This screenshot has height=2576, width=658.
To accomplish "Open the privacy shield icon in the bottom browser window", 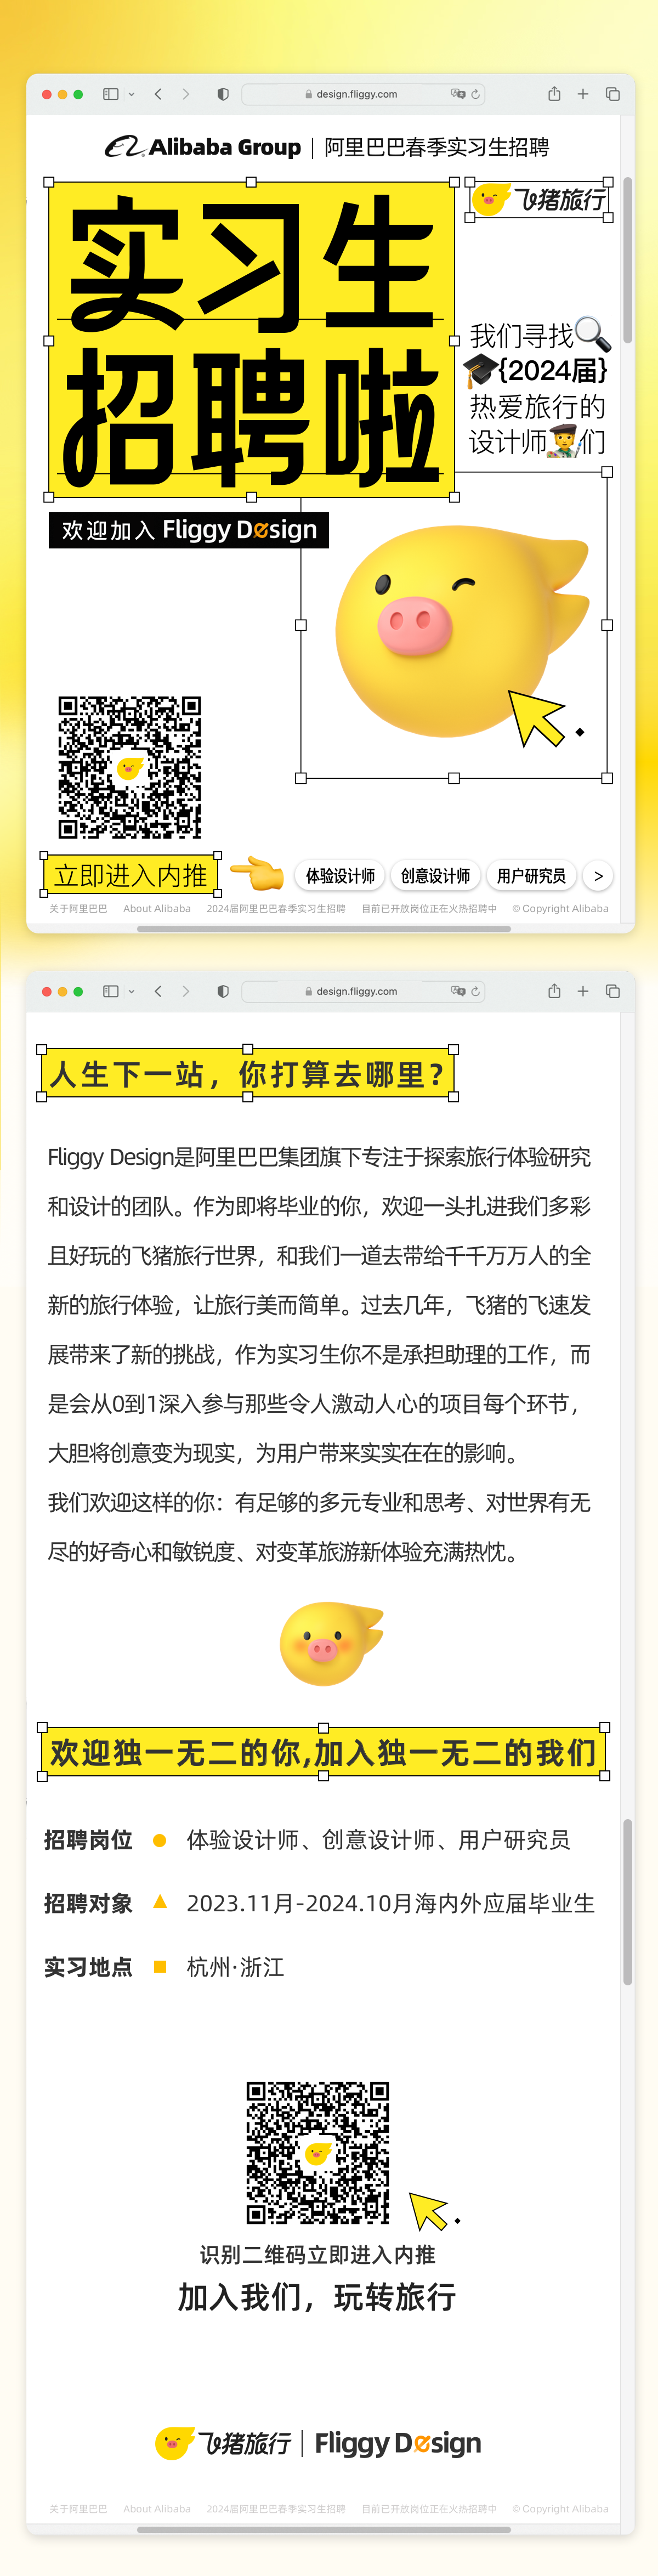I will click(x=223, y=991).
